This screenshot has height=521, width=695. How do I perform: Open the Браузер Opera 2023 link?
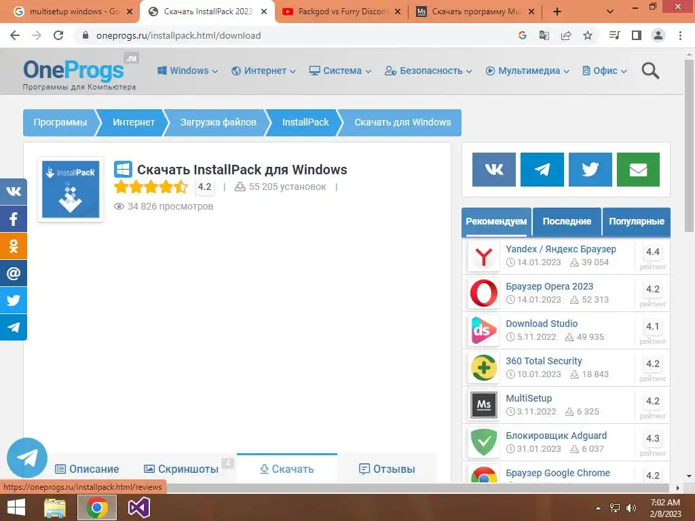tap(549, 286)
